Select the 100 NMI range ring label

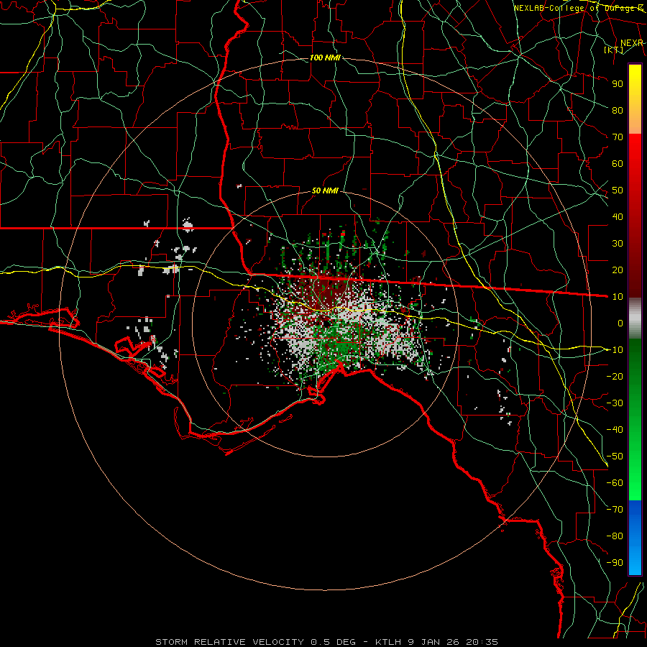(325, 58)
